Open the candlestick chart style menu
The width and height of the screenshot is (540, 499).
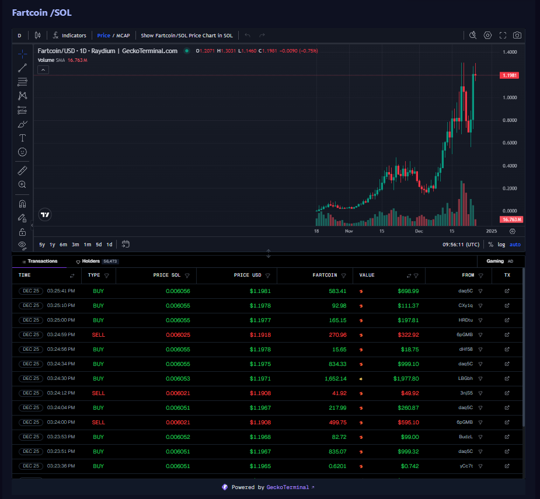pos(37,36)
